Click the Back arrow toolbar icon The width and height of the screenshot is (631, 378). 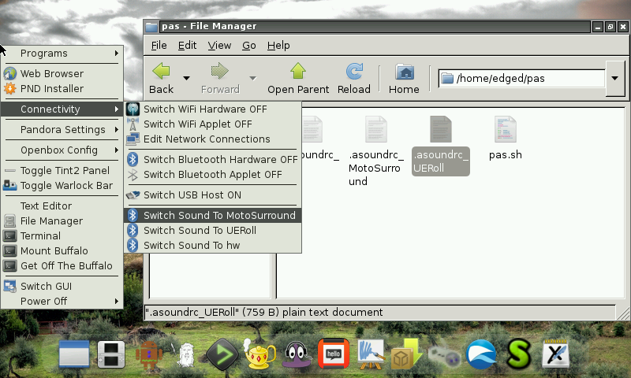(162, 72)
